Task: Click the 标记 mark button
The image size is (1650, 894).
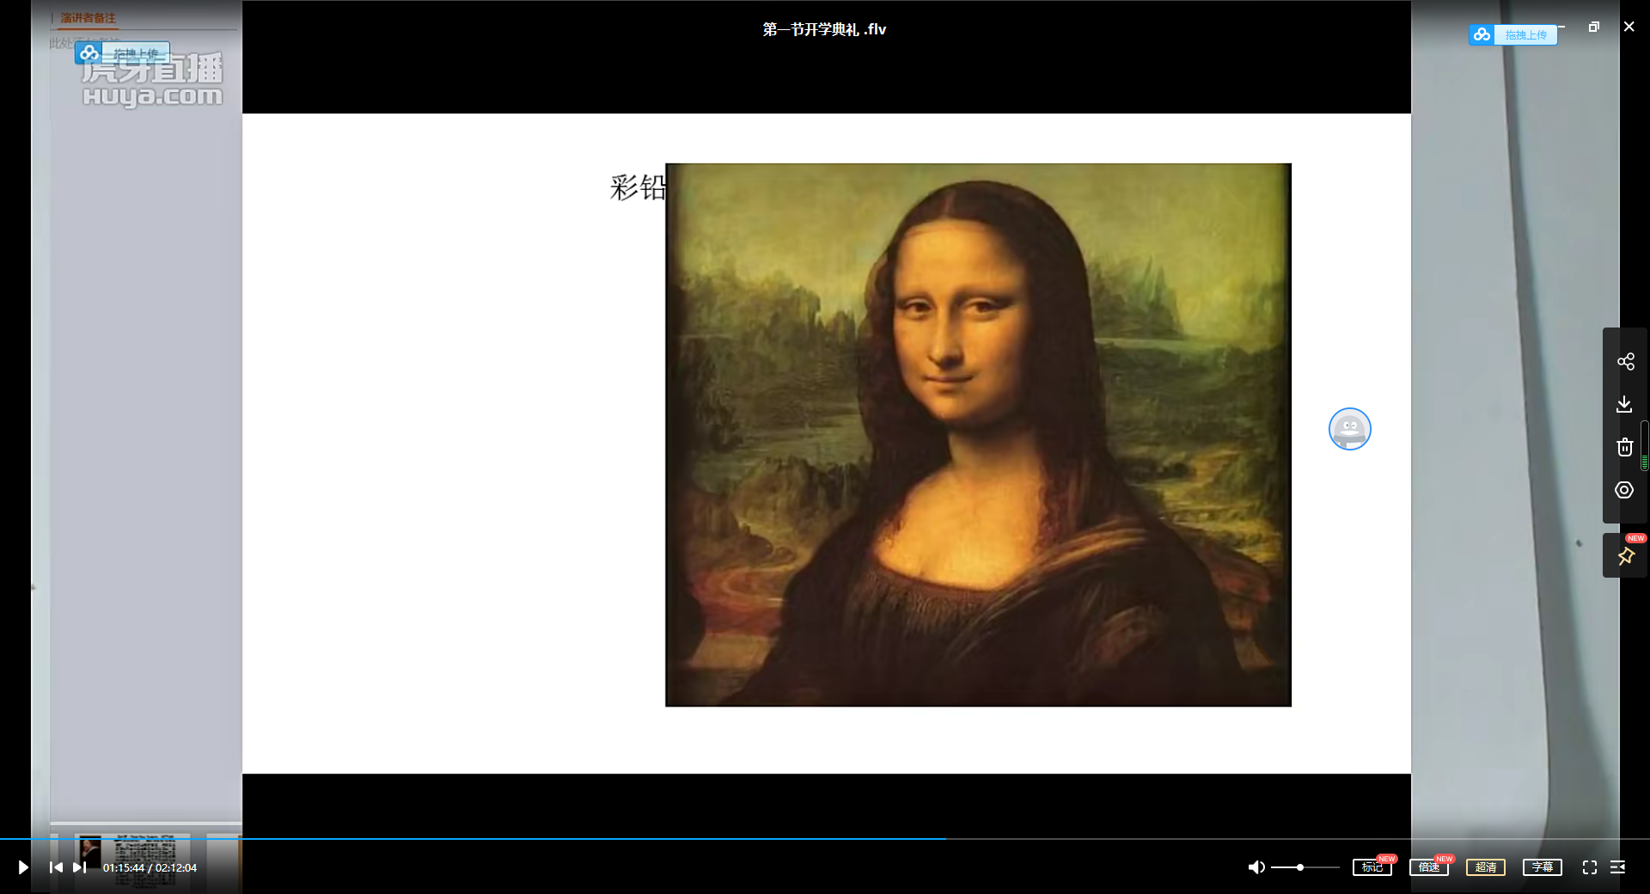Action: 1372,867
